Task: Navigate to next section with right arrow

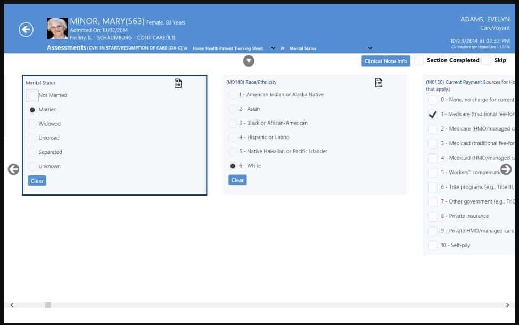Action: coord(507,169)
